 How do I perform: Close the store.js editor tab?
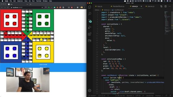141,6
